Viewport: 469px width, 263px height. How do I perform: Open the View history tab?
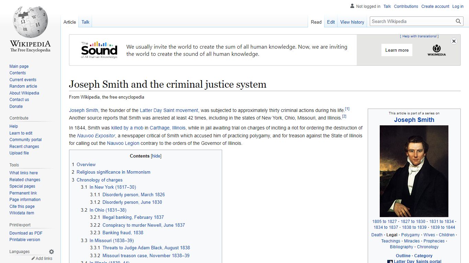tap(352, 22)
